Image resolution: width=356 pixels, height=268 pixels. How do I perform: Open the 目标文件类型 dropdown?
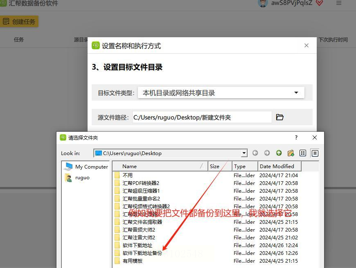pyautogui.click(x=221, y=92)
